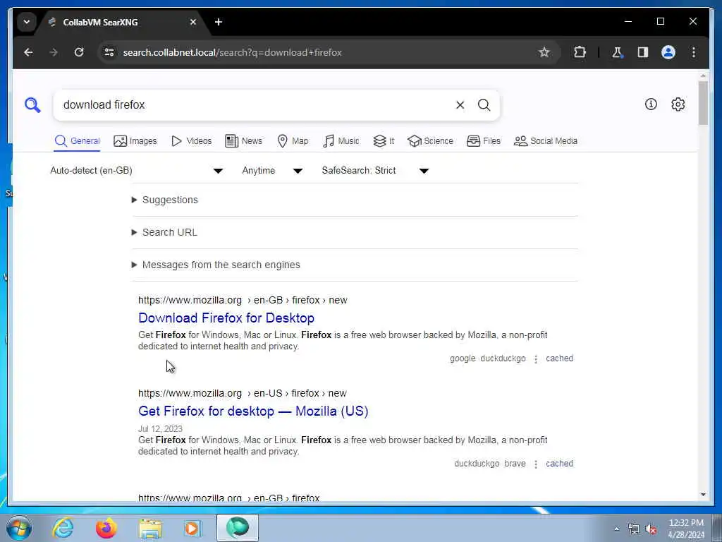Switch to the Images category

pyautogui.click(x=135, y=141)
